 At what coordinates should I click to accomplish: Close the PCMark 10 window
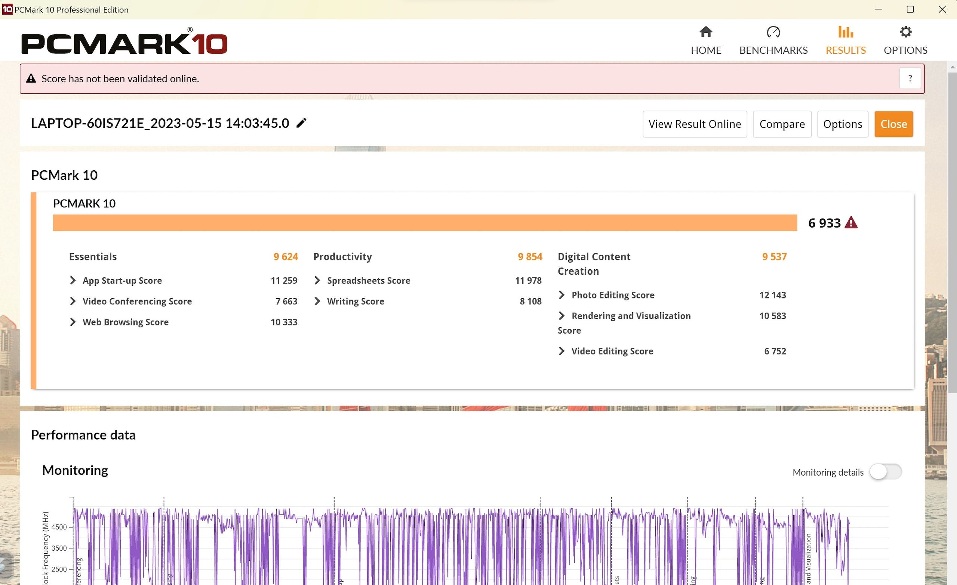click(942, 9)
